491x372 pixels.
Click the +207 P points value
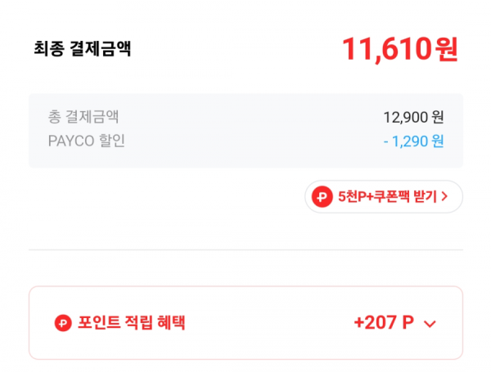point(384,322)
